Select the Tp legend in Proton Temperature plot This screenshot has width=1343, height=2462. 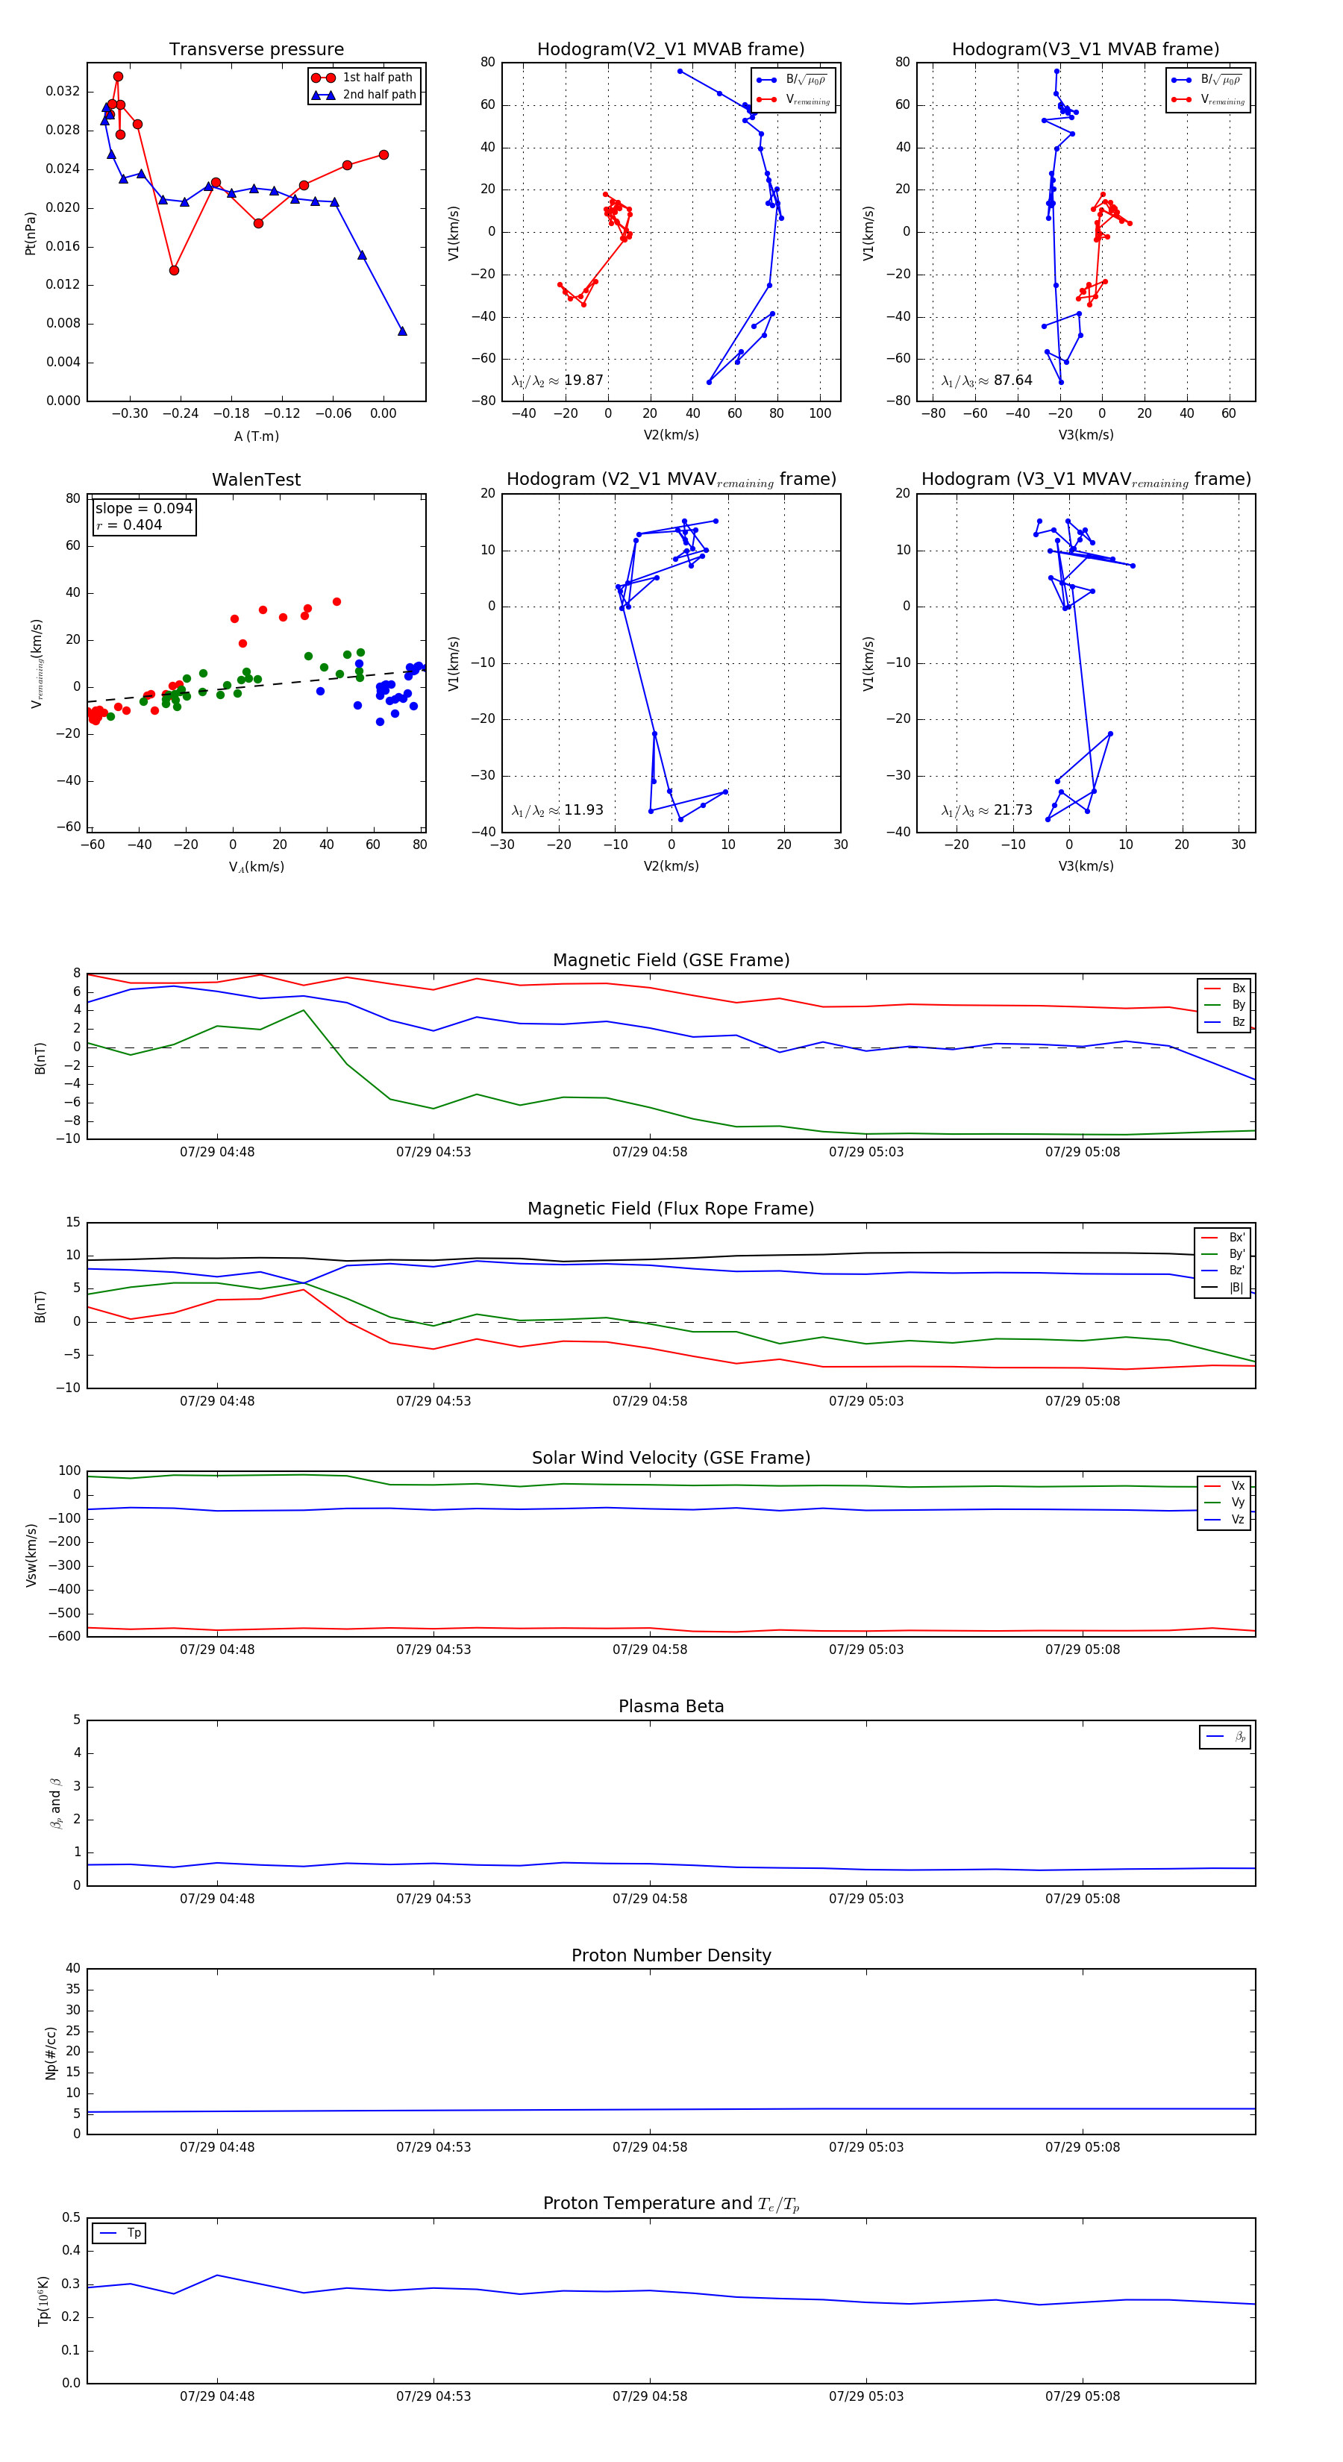119,2233
